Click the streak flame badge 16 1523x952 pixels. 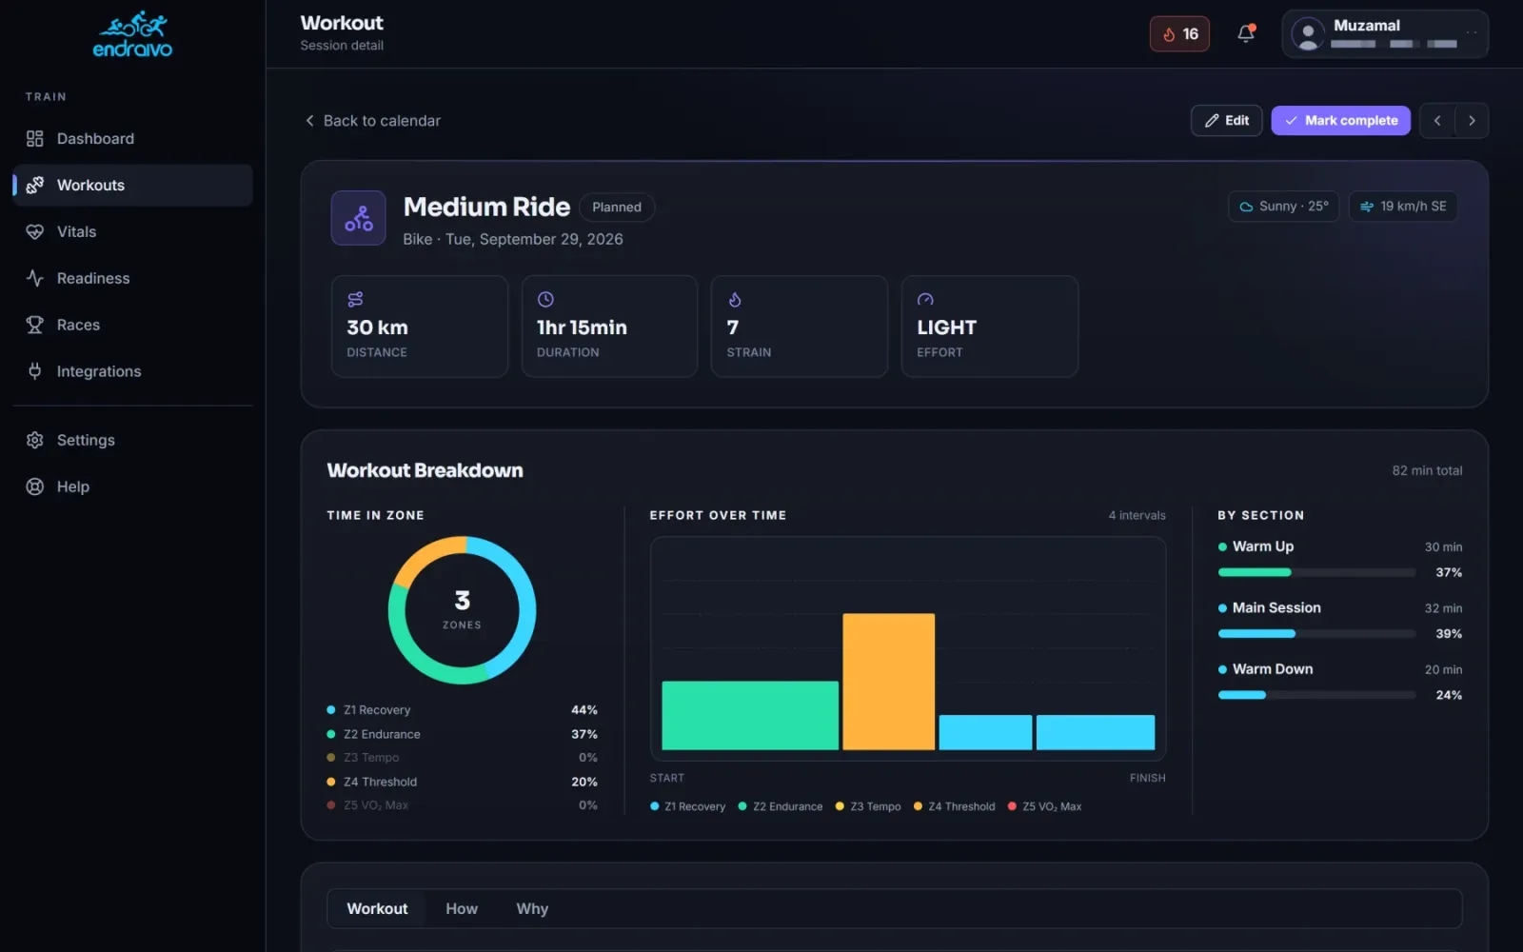[x=1179, y=34]
